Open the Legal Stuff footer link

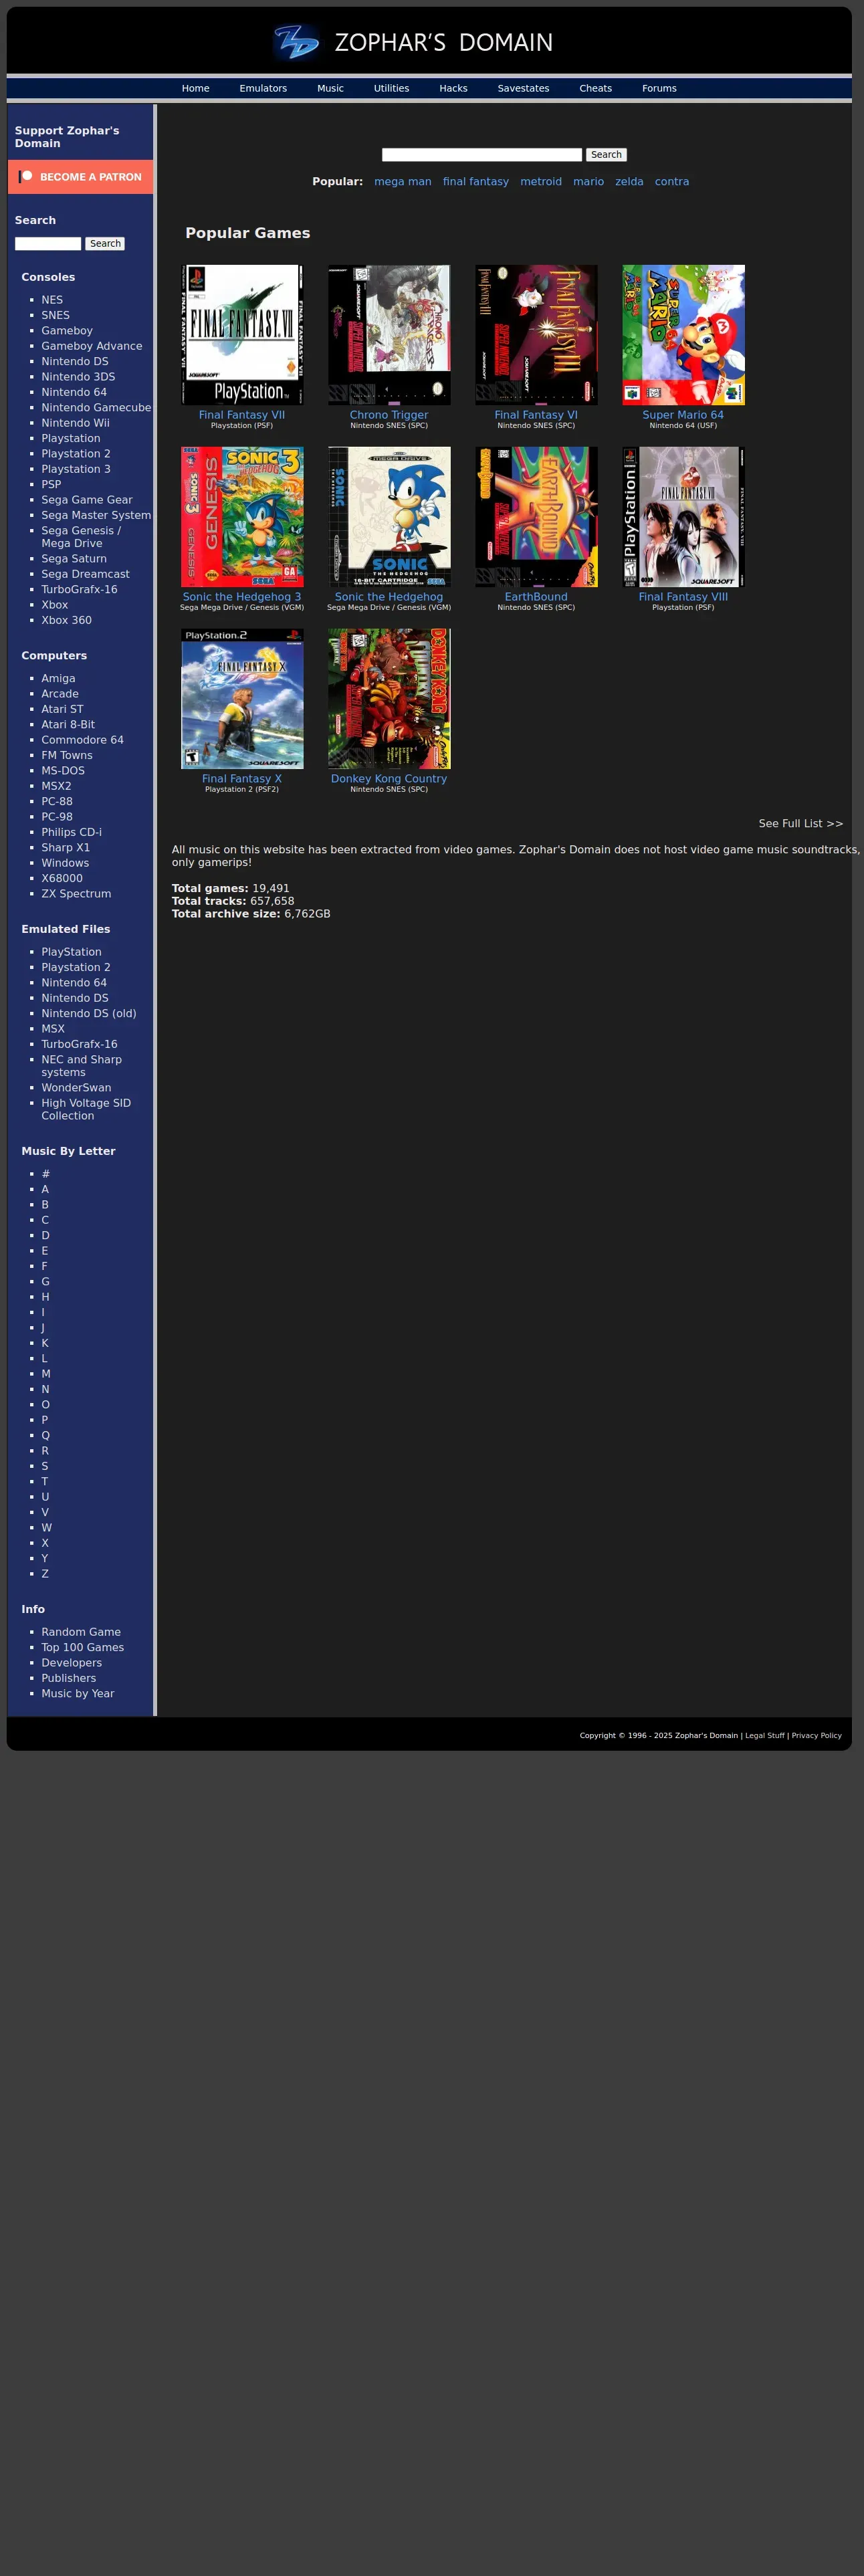coord(765,1735)
